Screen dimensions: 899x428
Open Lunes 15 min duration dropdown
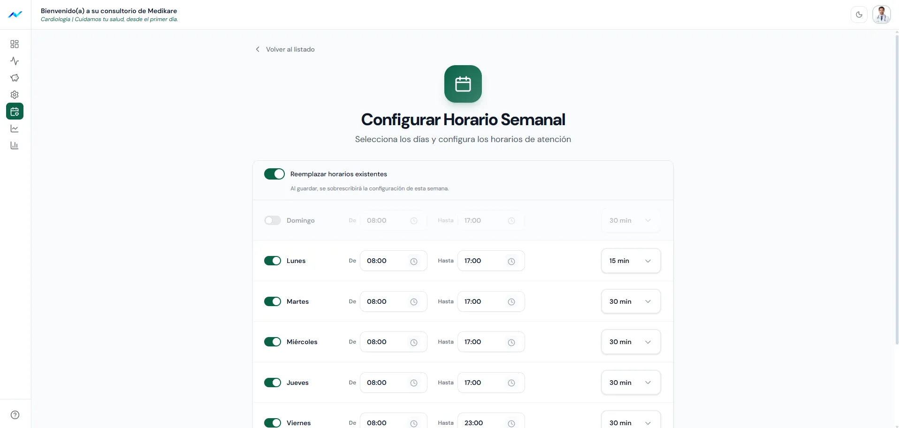click(631, 261)
